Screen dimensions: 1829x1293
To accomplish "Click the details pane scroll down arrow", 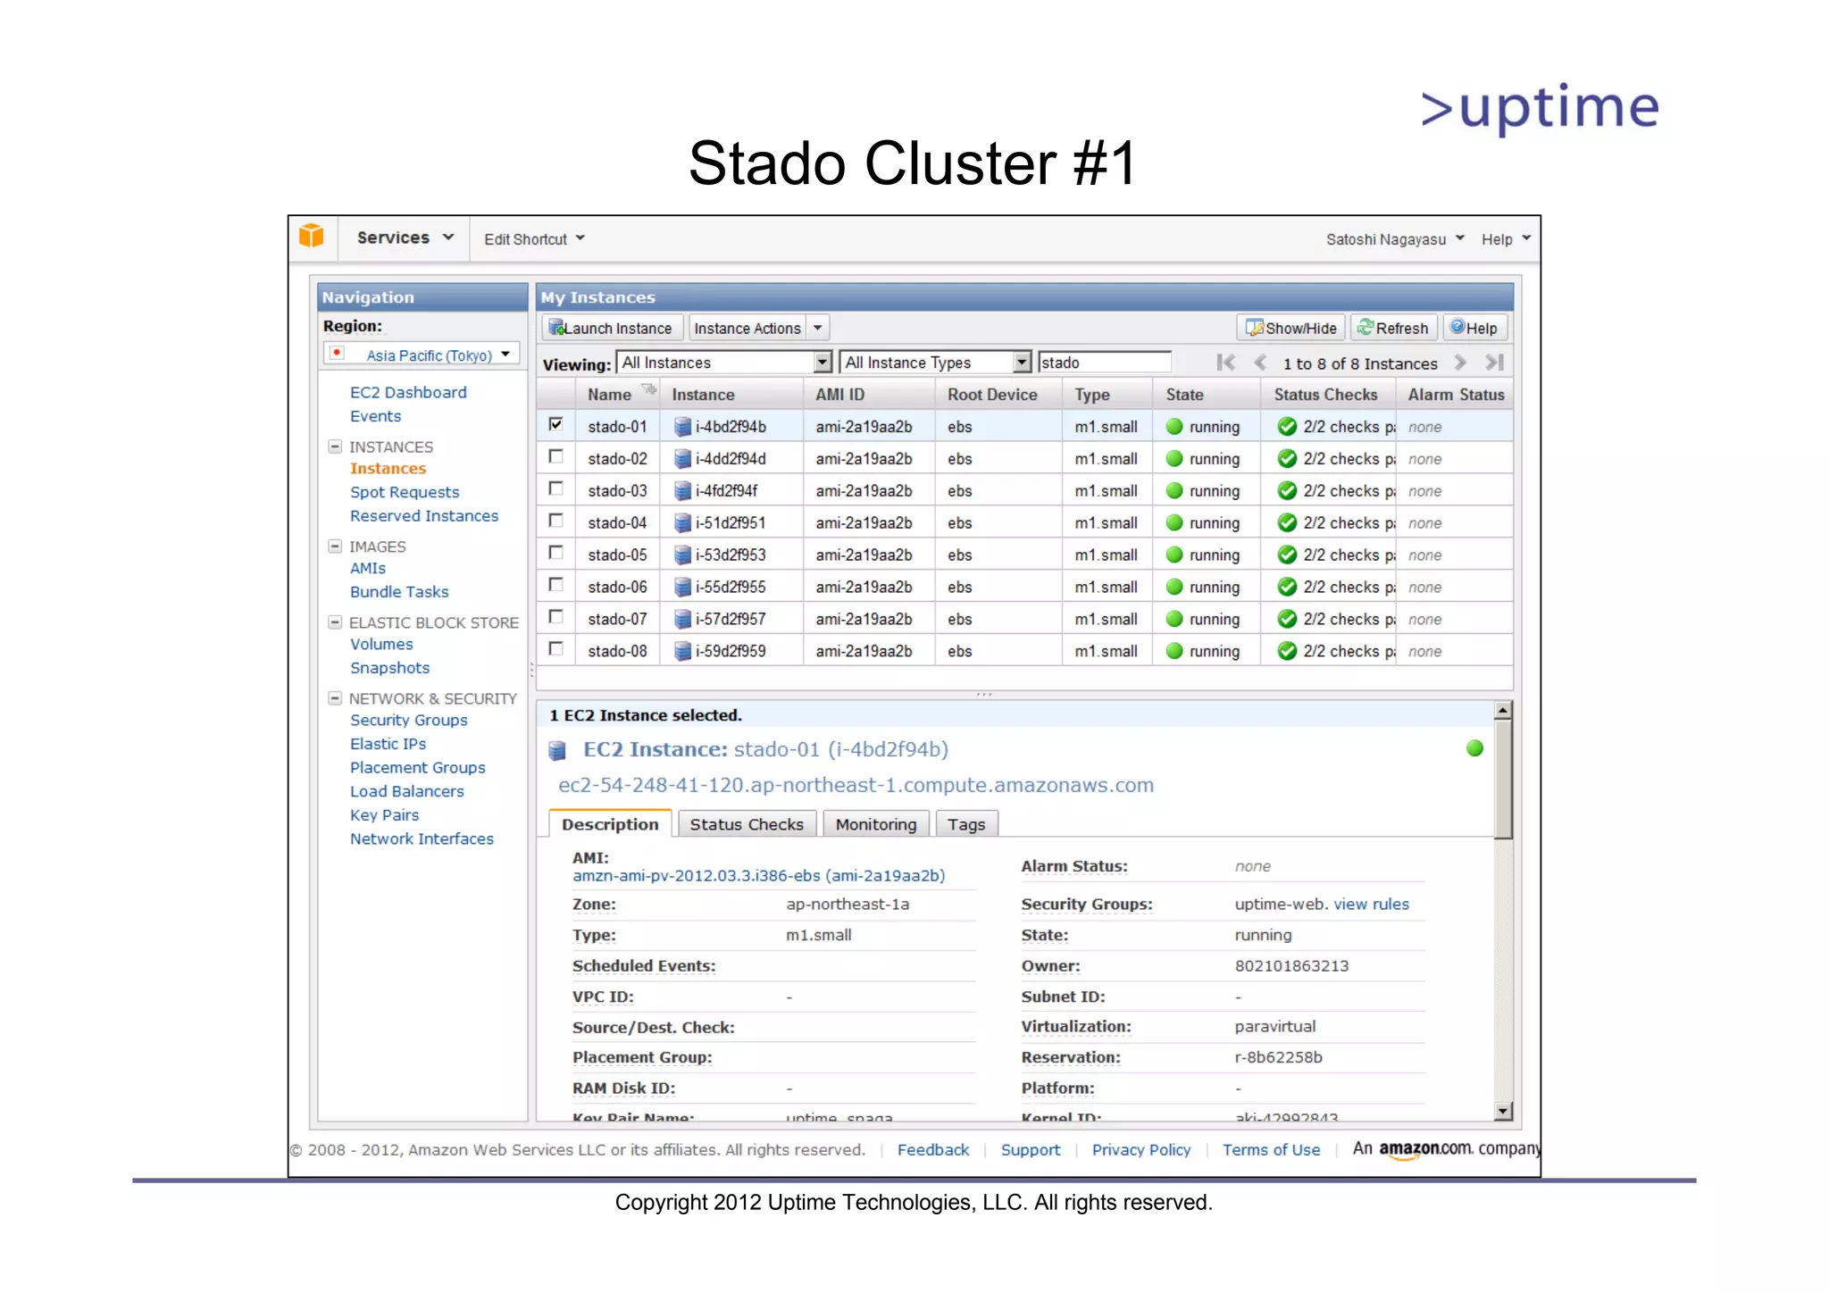I will (x=1503, y=1111).
